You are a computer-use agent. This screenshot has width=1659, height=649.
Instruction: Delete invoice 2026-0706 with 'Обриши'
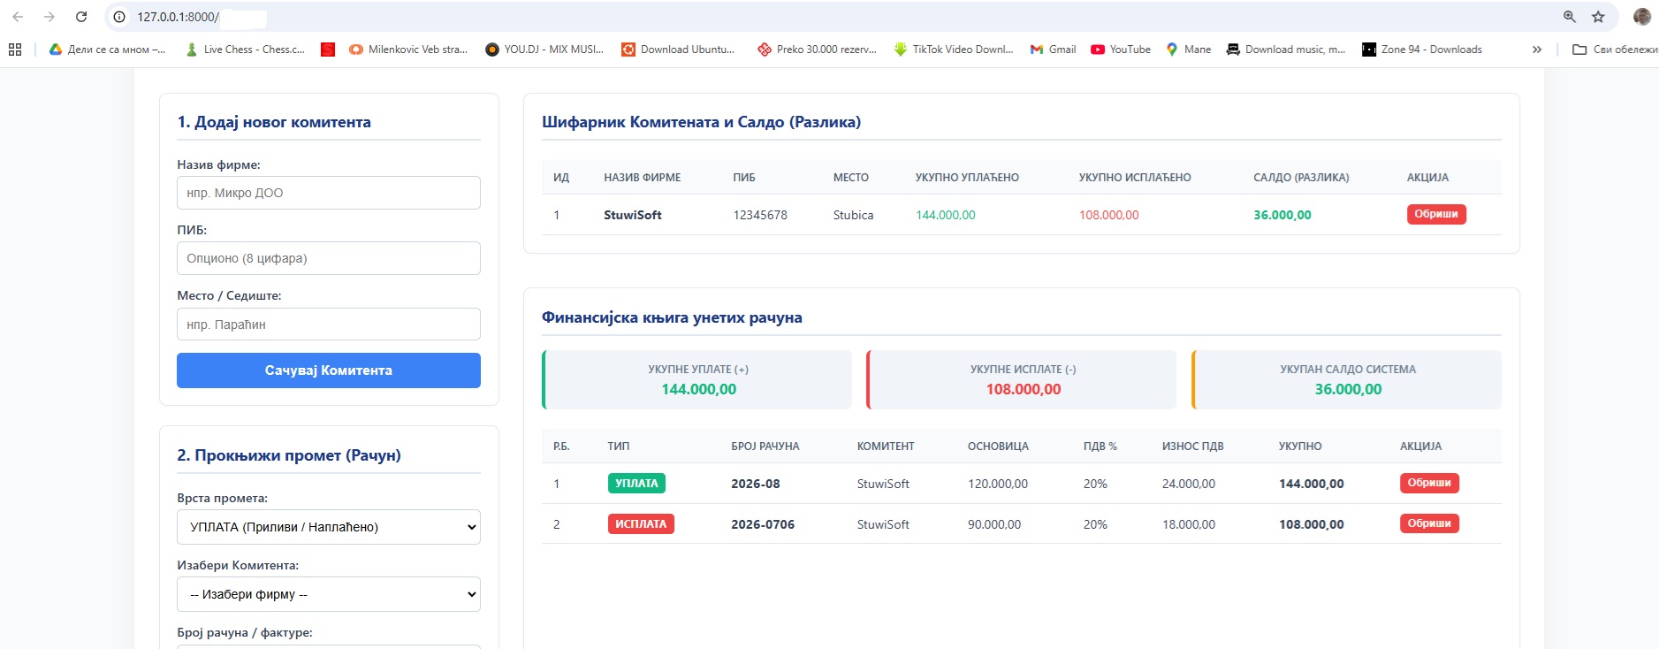(x=1429, y=523)
